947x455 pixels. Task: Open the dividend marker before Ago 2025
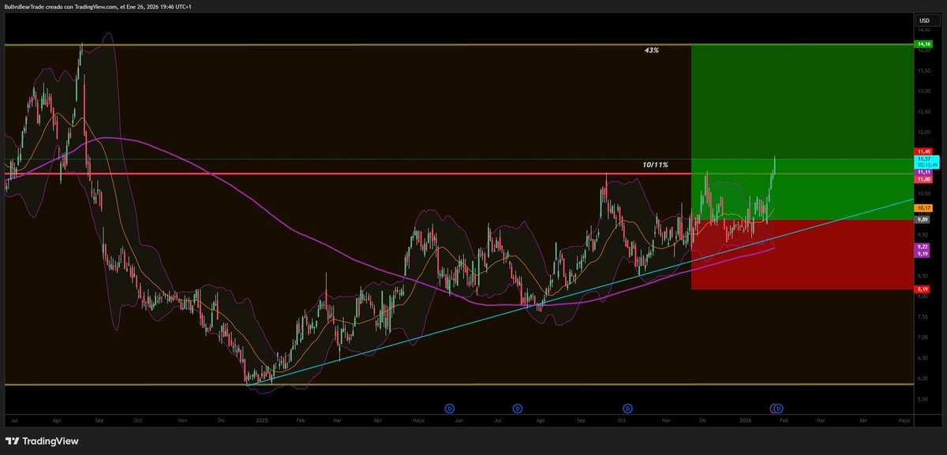pyautogui.click(x=518, y=408)
